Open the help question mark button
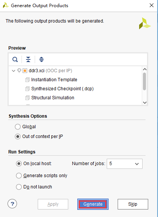The image size is (158, 217). pyautogui.click(x=12, y=204)
